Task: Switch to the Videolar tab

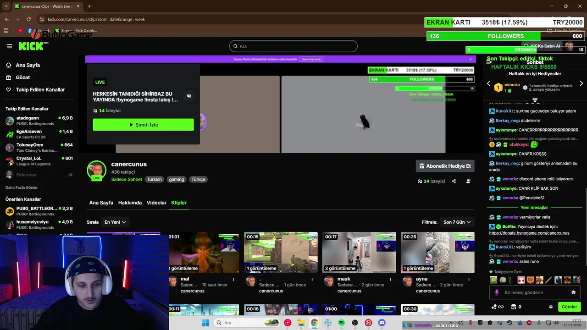Action: (156, 203)
